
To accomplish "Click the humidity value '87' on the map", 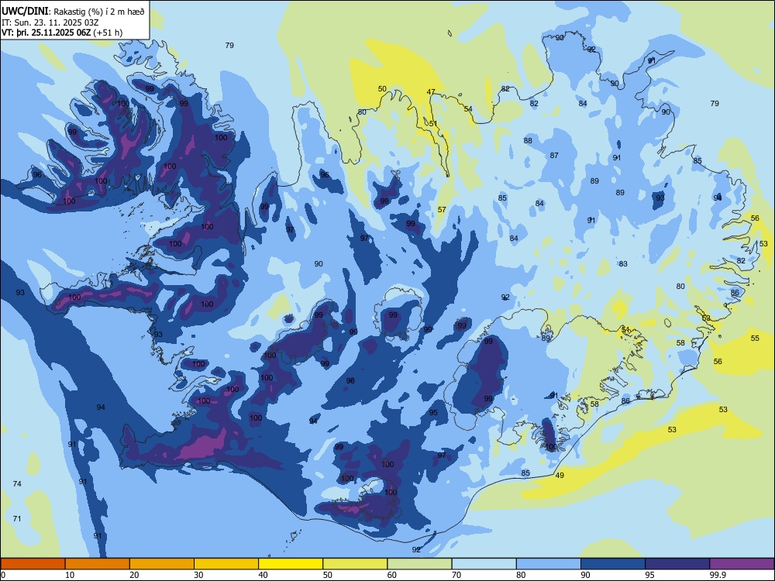I will (x=554, y=155).
